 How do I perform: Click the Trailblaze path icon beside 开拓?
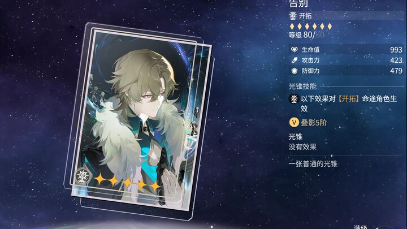293,16
